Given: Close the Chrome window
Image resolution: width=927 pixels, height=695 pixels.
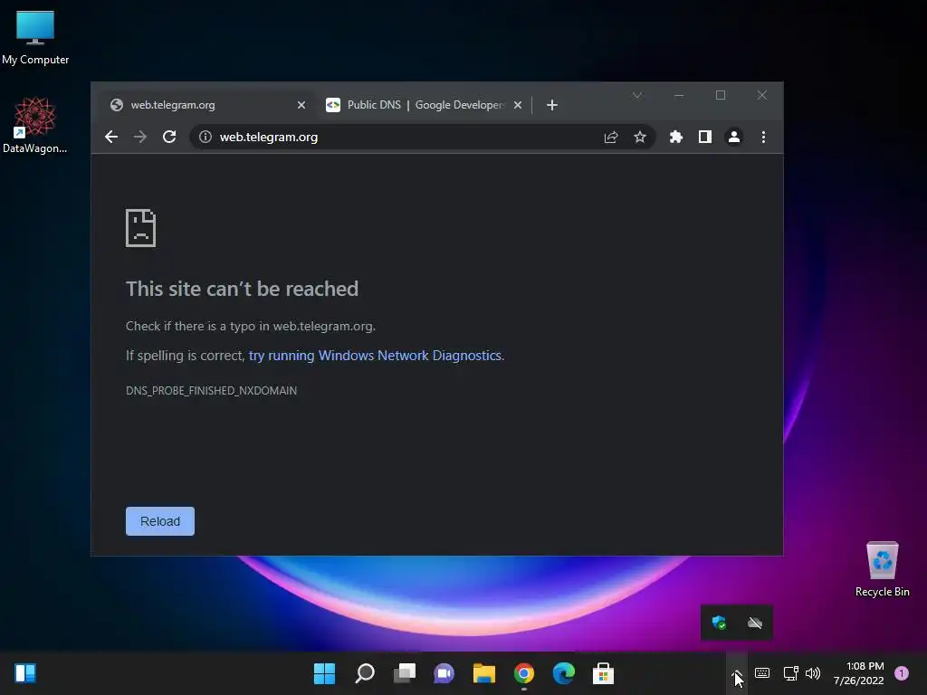Looking at the screenshot, I should click(762, 95).
